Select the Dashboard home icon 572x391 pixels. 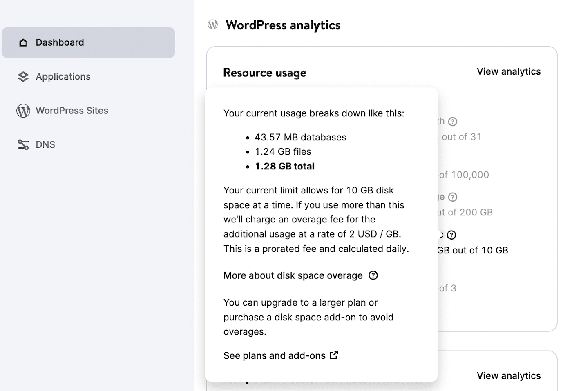(x=23, y=42)
